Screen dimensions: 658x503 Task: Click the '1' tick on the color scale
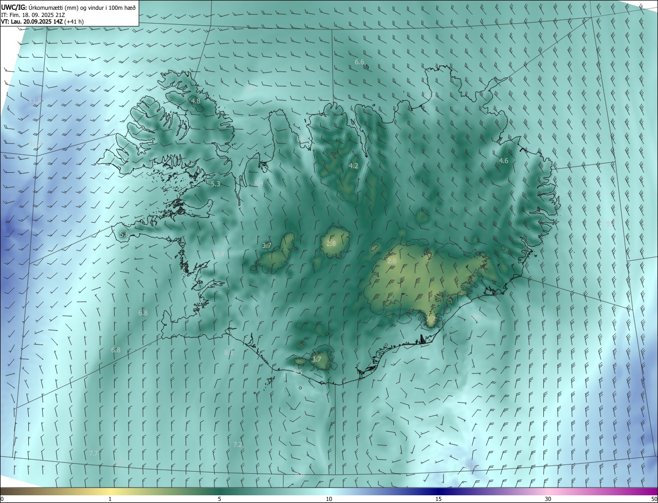point(110,499)
